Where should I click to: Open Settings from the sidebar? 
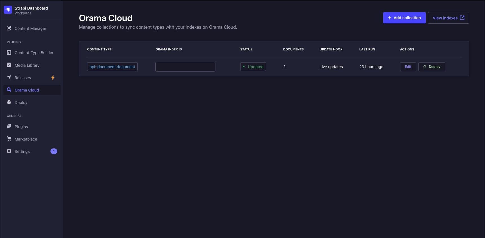(x=32, y=152)
